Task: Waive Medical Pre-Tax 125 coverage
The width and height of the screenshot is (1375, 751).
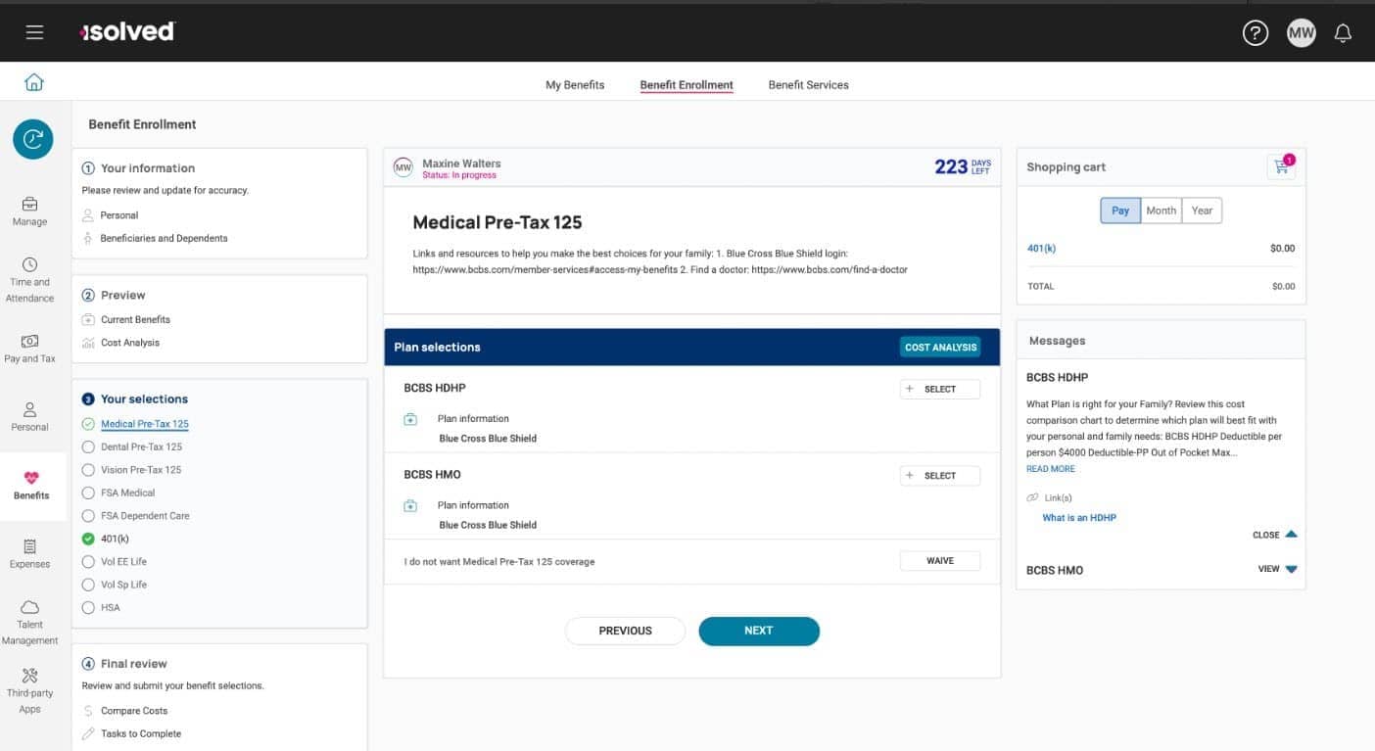Action: tap(940, 561)
